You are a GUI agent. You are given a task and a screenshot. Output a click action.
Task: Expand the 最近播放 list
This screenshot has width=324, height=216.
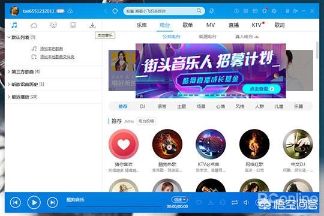tap(9, 97)
